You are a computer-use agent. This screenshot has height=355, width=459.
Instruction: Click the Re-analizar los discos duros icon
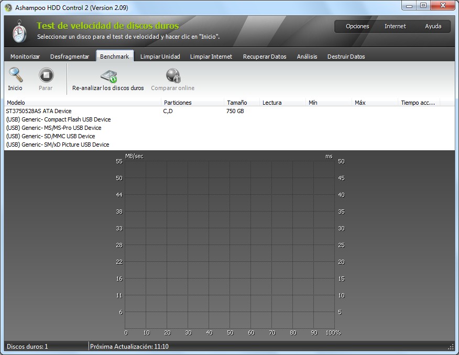(108, 76)
